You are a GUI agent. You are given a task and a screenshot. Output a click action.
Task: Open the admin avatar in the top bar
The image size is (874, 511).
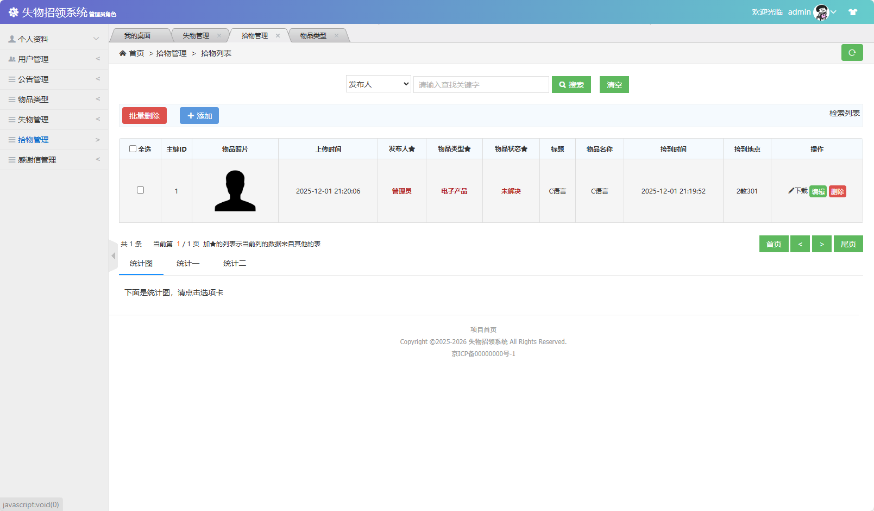point(820,11)
